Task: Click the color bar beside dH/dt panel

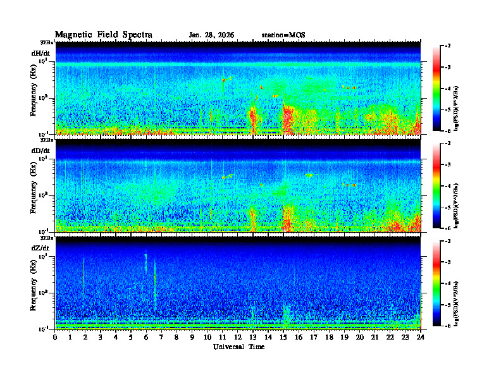Action: pos(436,89)
